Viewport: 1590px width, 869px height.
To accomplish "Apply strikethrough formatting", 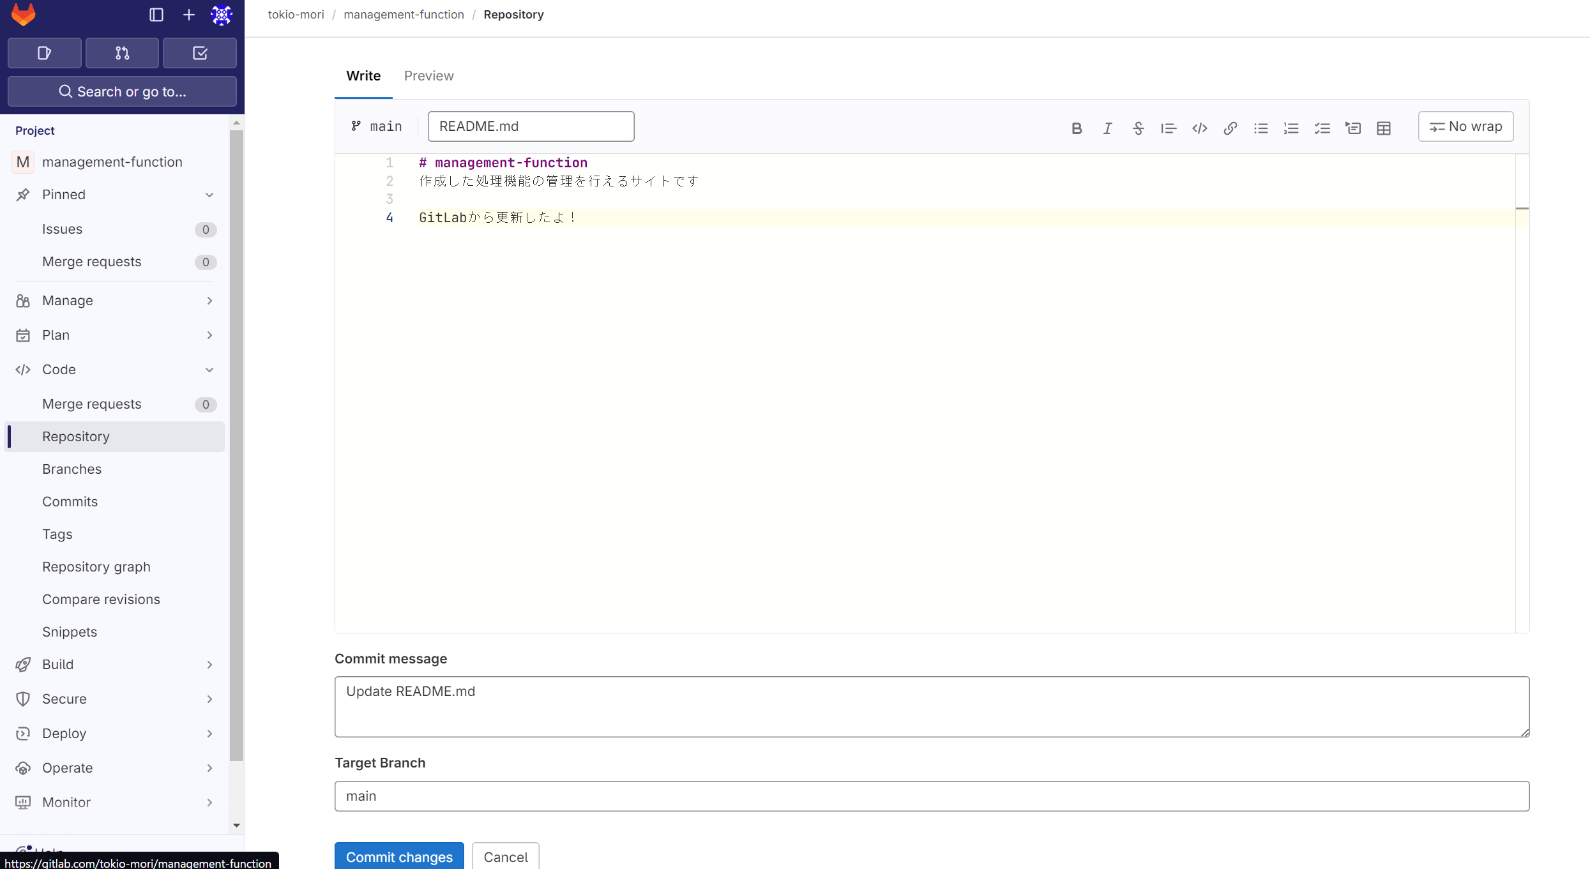I will point(1139,128).
